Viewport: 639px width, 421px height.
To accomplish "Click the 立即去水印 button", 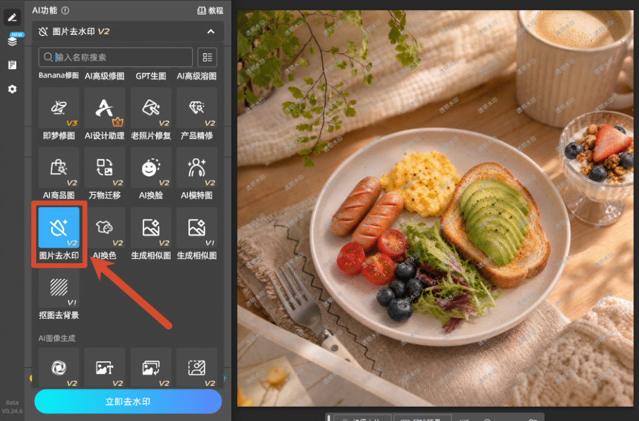I will click(x=128, y=402).
